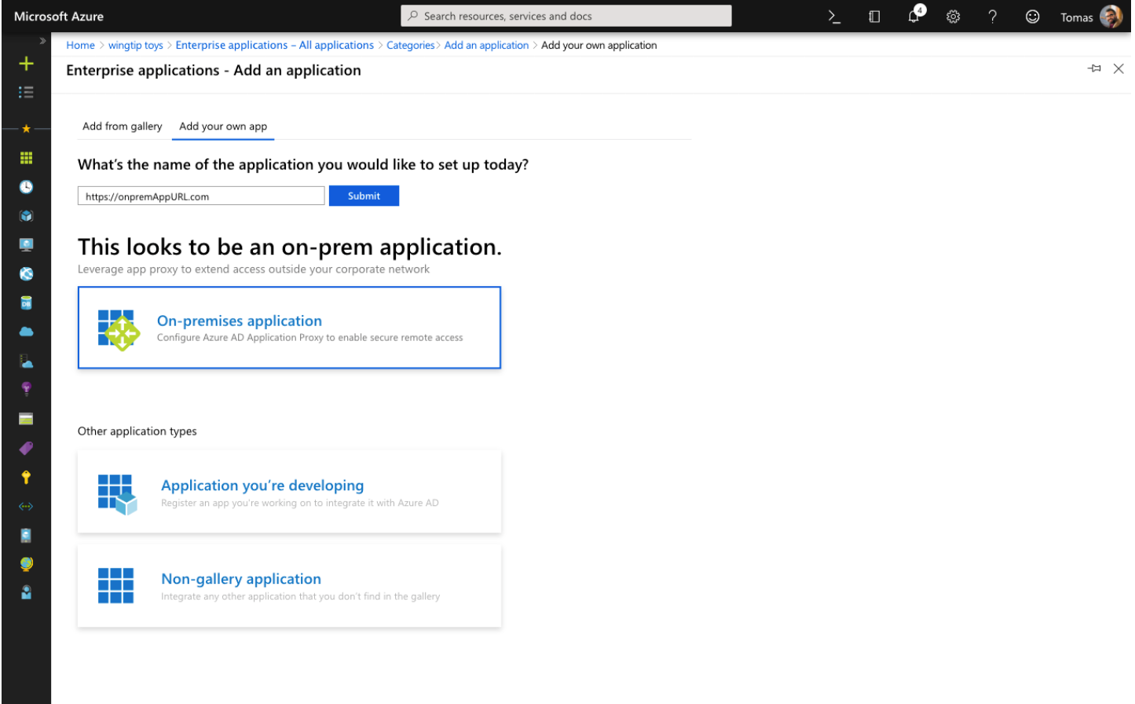Open the virtual networks arrows icon

click(26, 507)
